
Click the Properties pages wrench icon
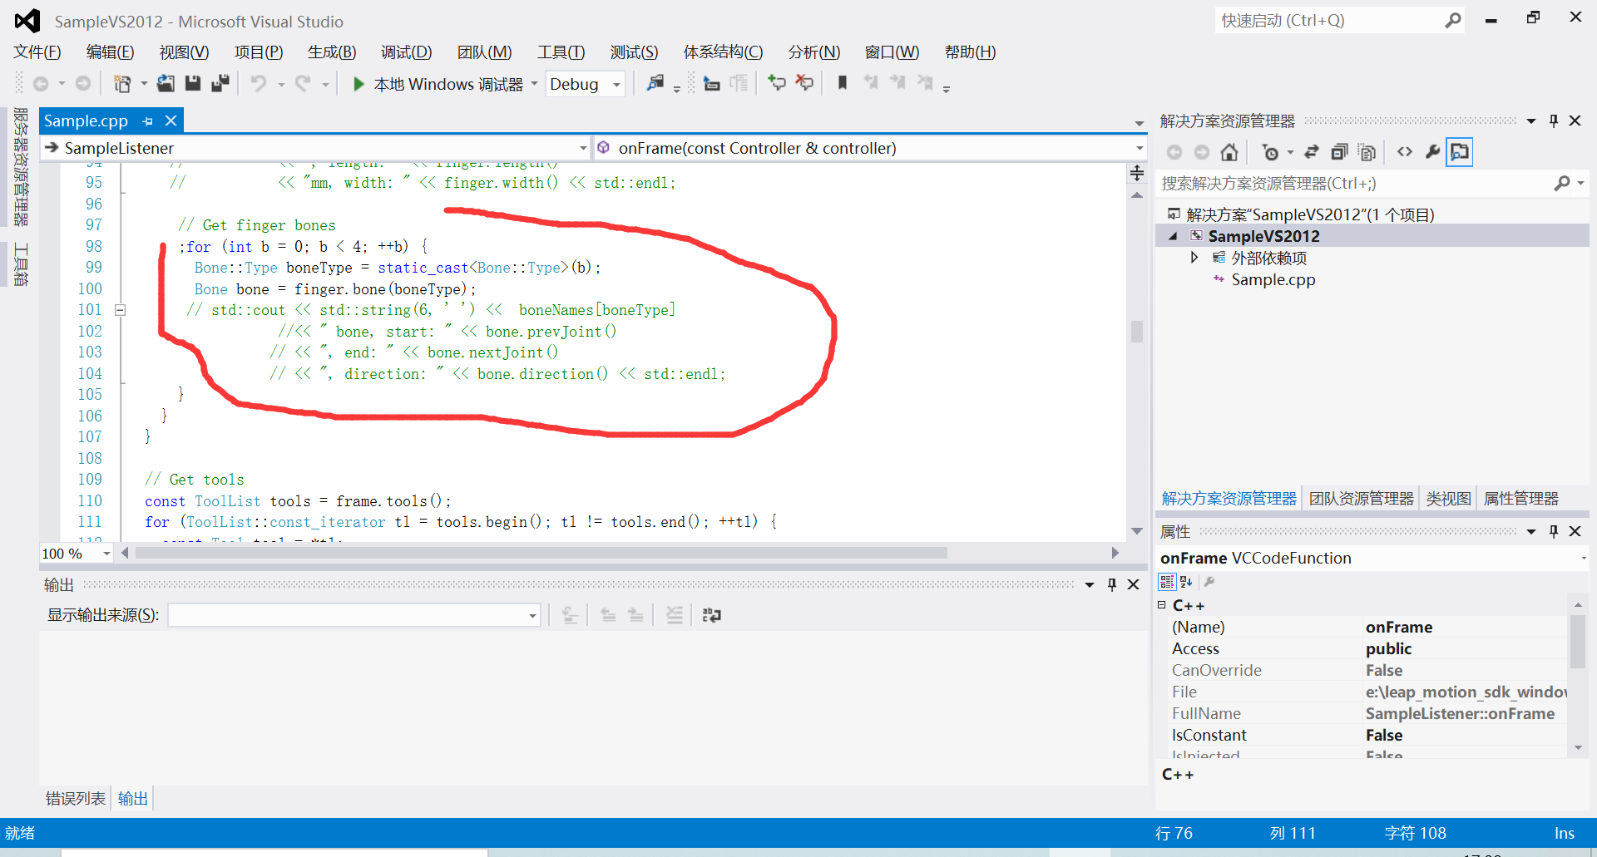(1209, 582)
